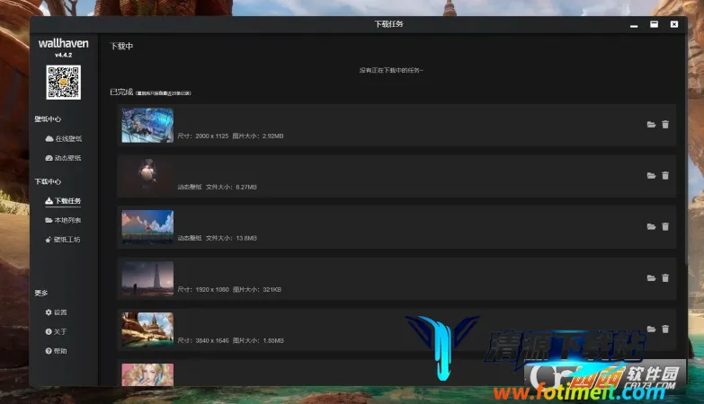Open folder for the 1920 x 1080 wallpaper
The image size is (704, 404).
[651, 278]
